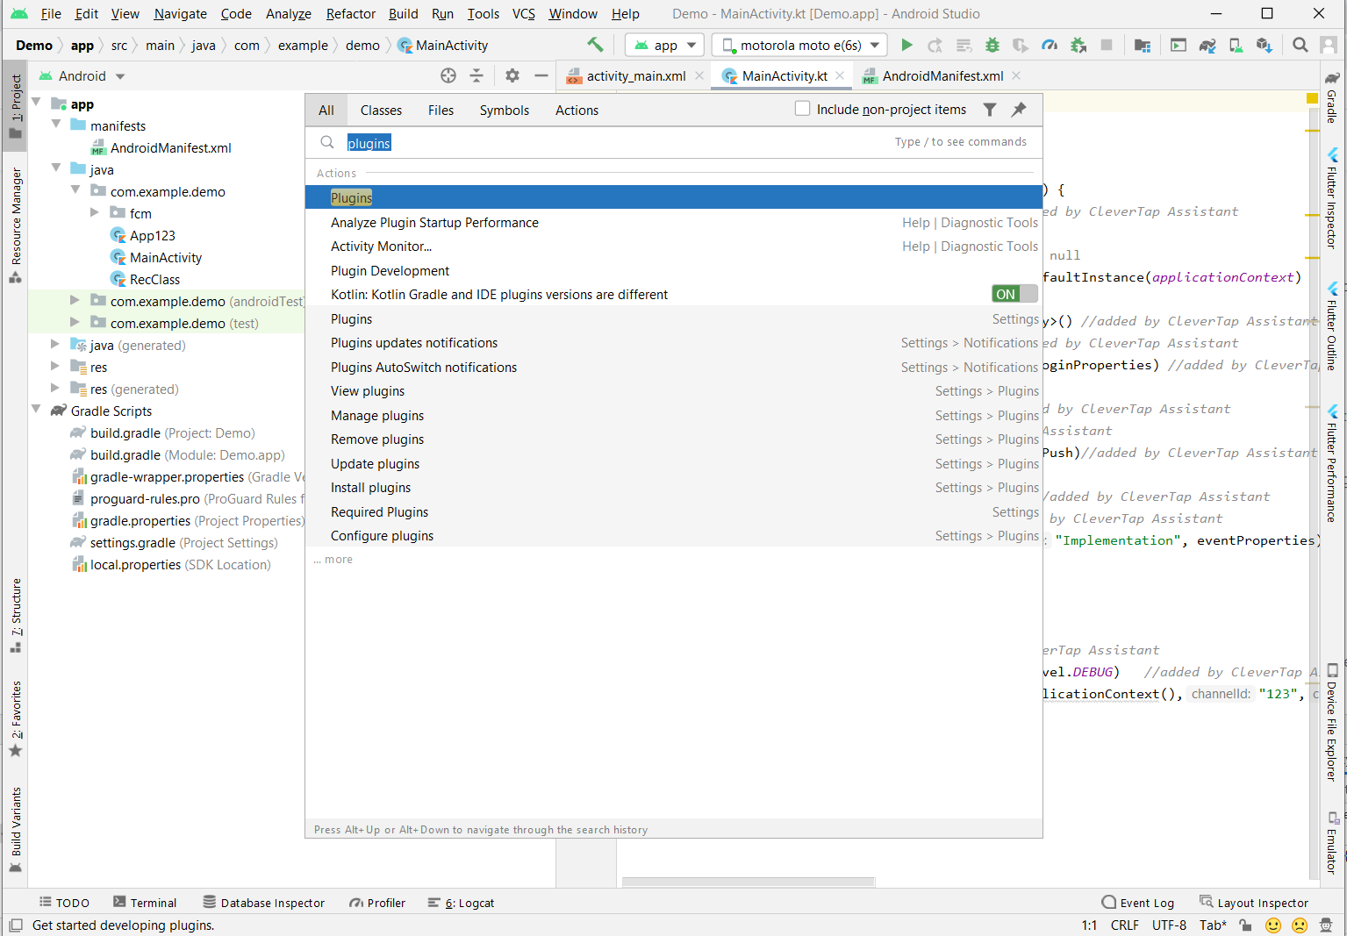Collapse the com.example.demo package
The width and height of the screenshot is (1347, 936).
click(x=75, y=191)
